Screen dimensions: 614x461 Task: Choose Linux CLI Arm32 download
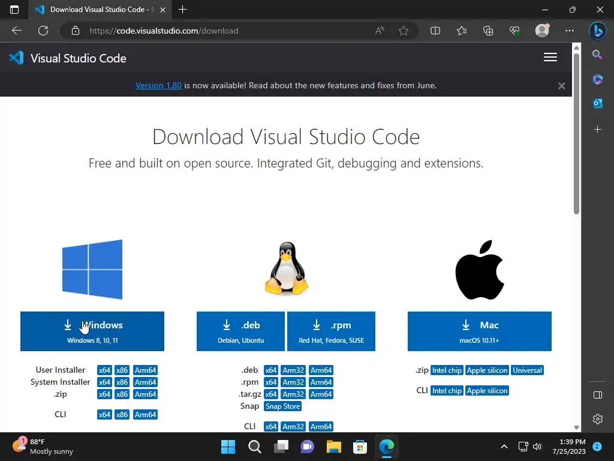click(293, 427)
